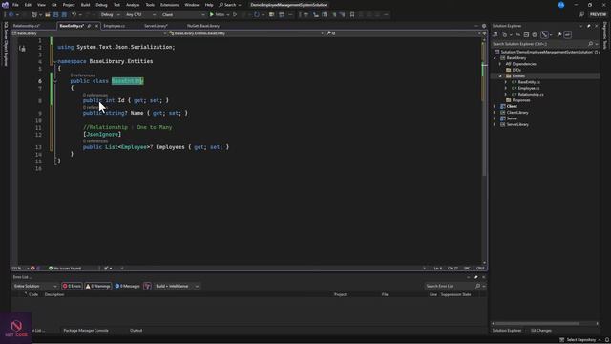Open the Output tab

[136, 331]
